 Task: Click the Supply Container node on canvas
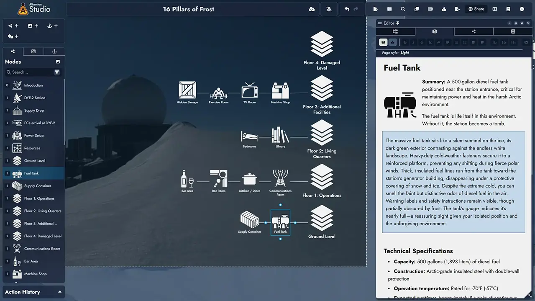coord(249,222)
